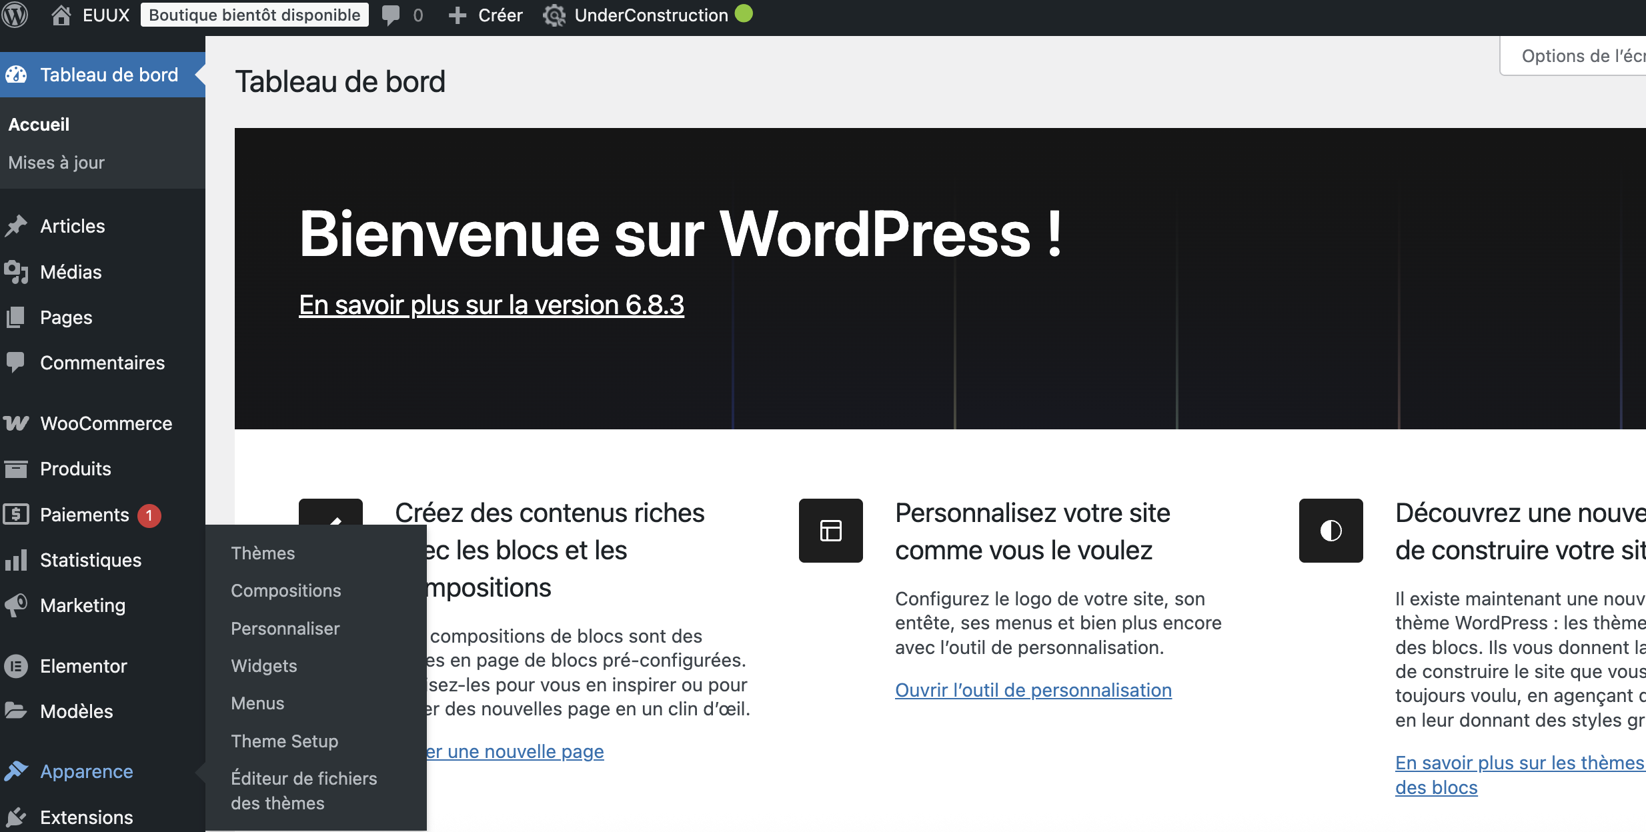
Task: Click the WordPress logo icon
Action: click(x=15, y=15)
